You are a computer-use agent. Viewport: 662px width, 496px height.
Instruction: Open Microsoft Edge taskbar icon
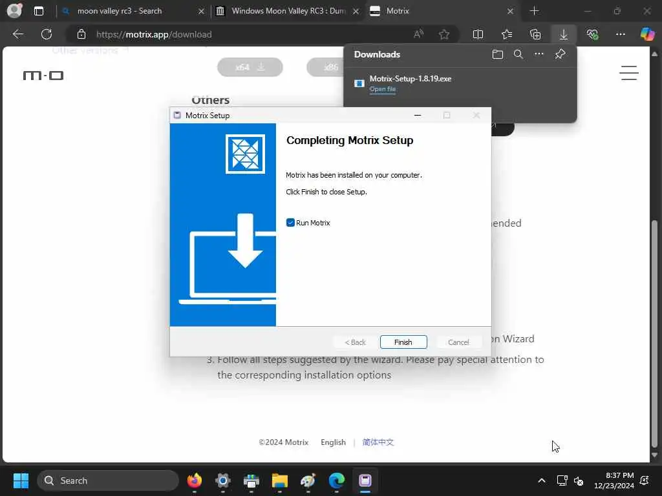pyautogui.click(x=336, y=480)
